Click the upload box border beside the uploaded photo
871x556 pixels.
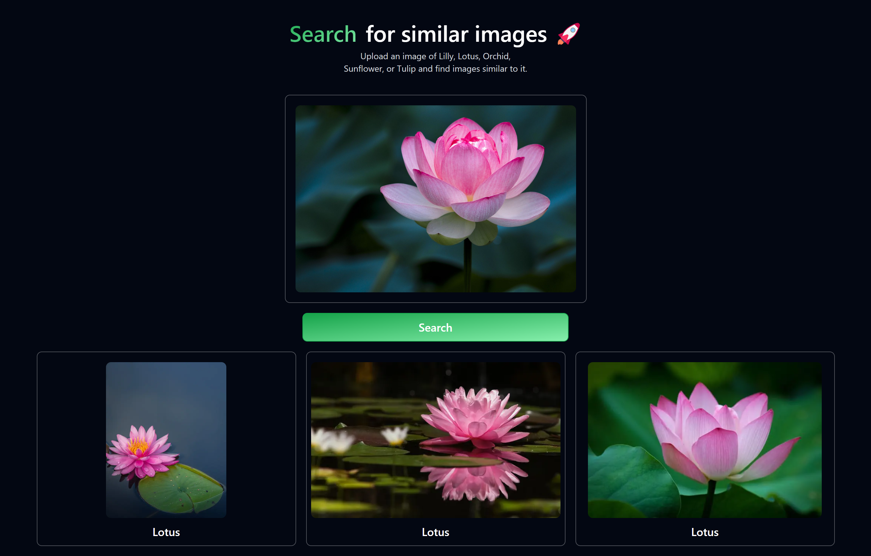tap(290, 199)
